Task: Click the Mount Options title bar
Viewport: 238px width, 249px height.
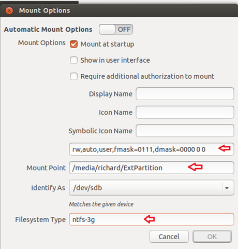Action: point(119,11)
